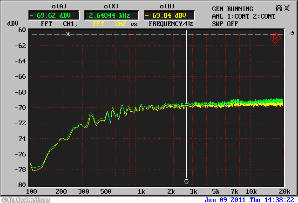Click the 2k frequency axis label
The image size is (298, 203).
click(x=171, y=191)
